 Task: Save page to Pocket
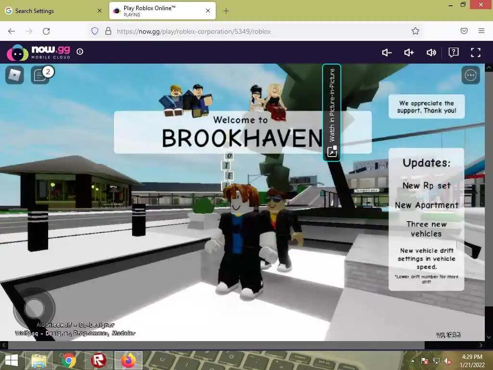point(464,31)
